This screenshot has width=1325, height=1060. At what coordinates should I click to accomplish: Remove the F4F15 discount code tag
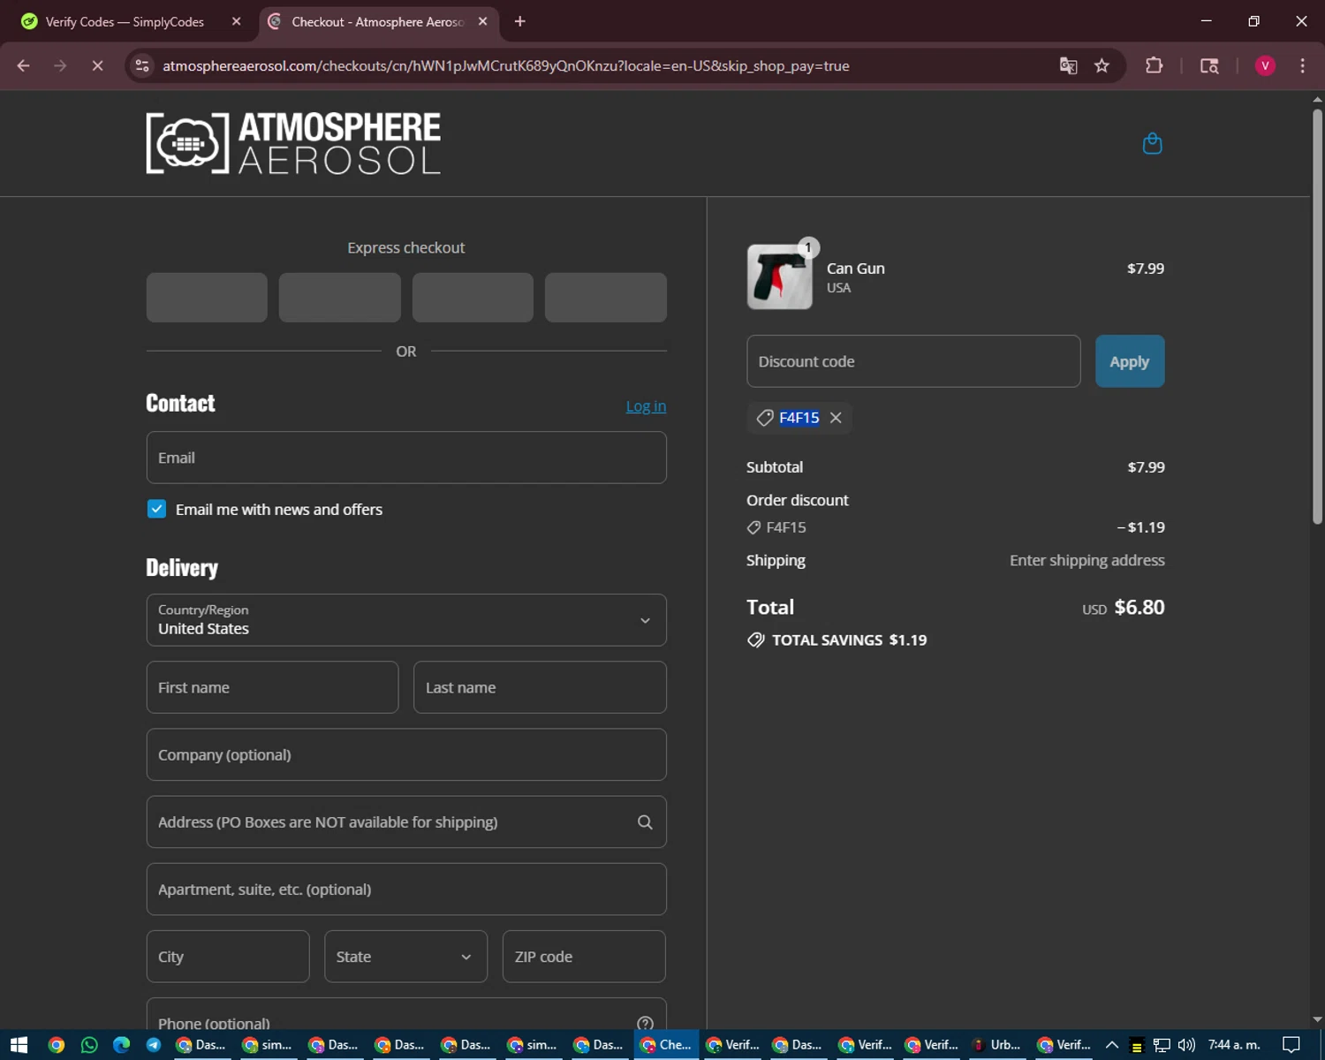(x=836, y=418)
